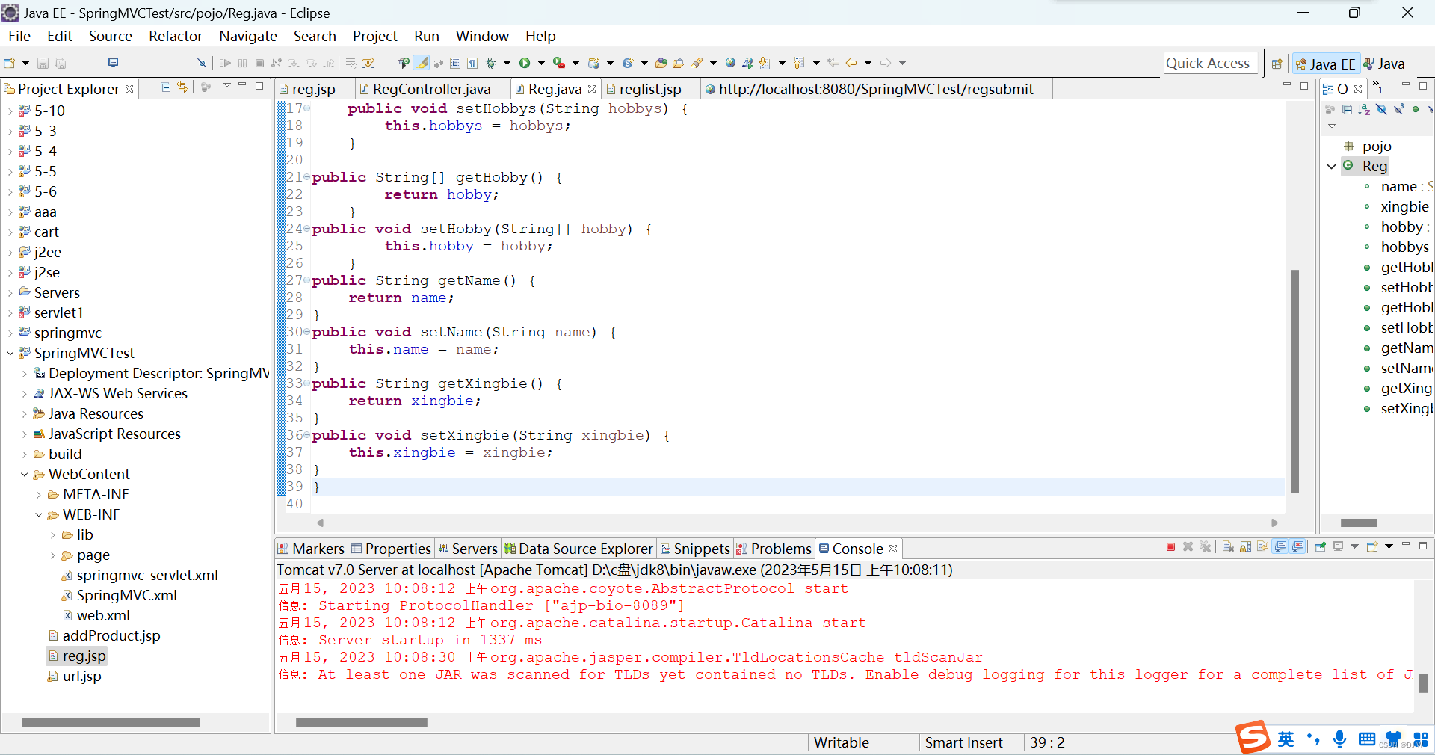Toggle console Scroll Lock icon

[1245, 547]
